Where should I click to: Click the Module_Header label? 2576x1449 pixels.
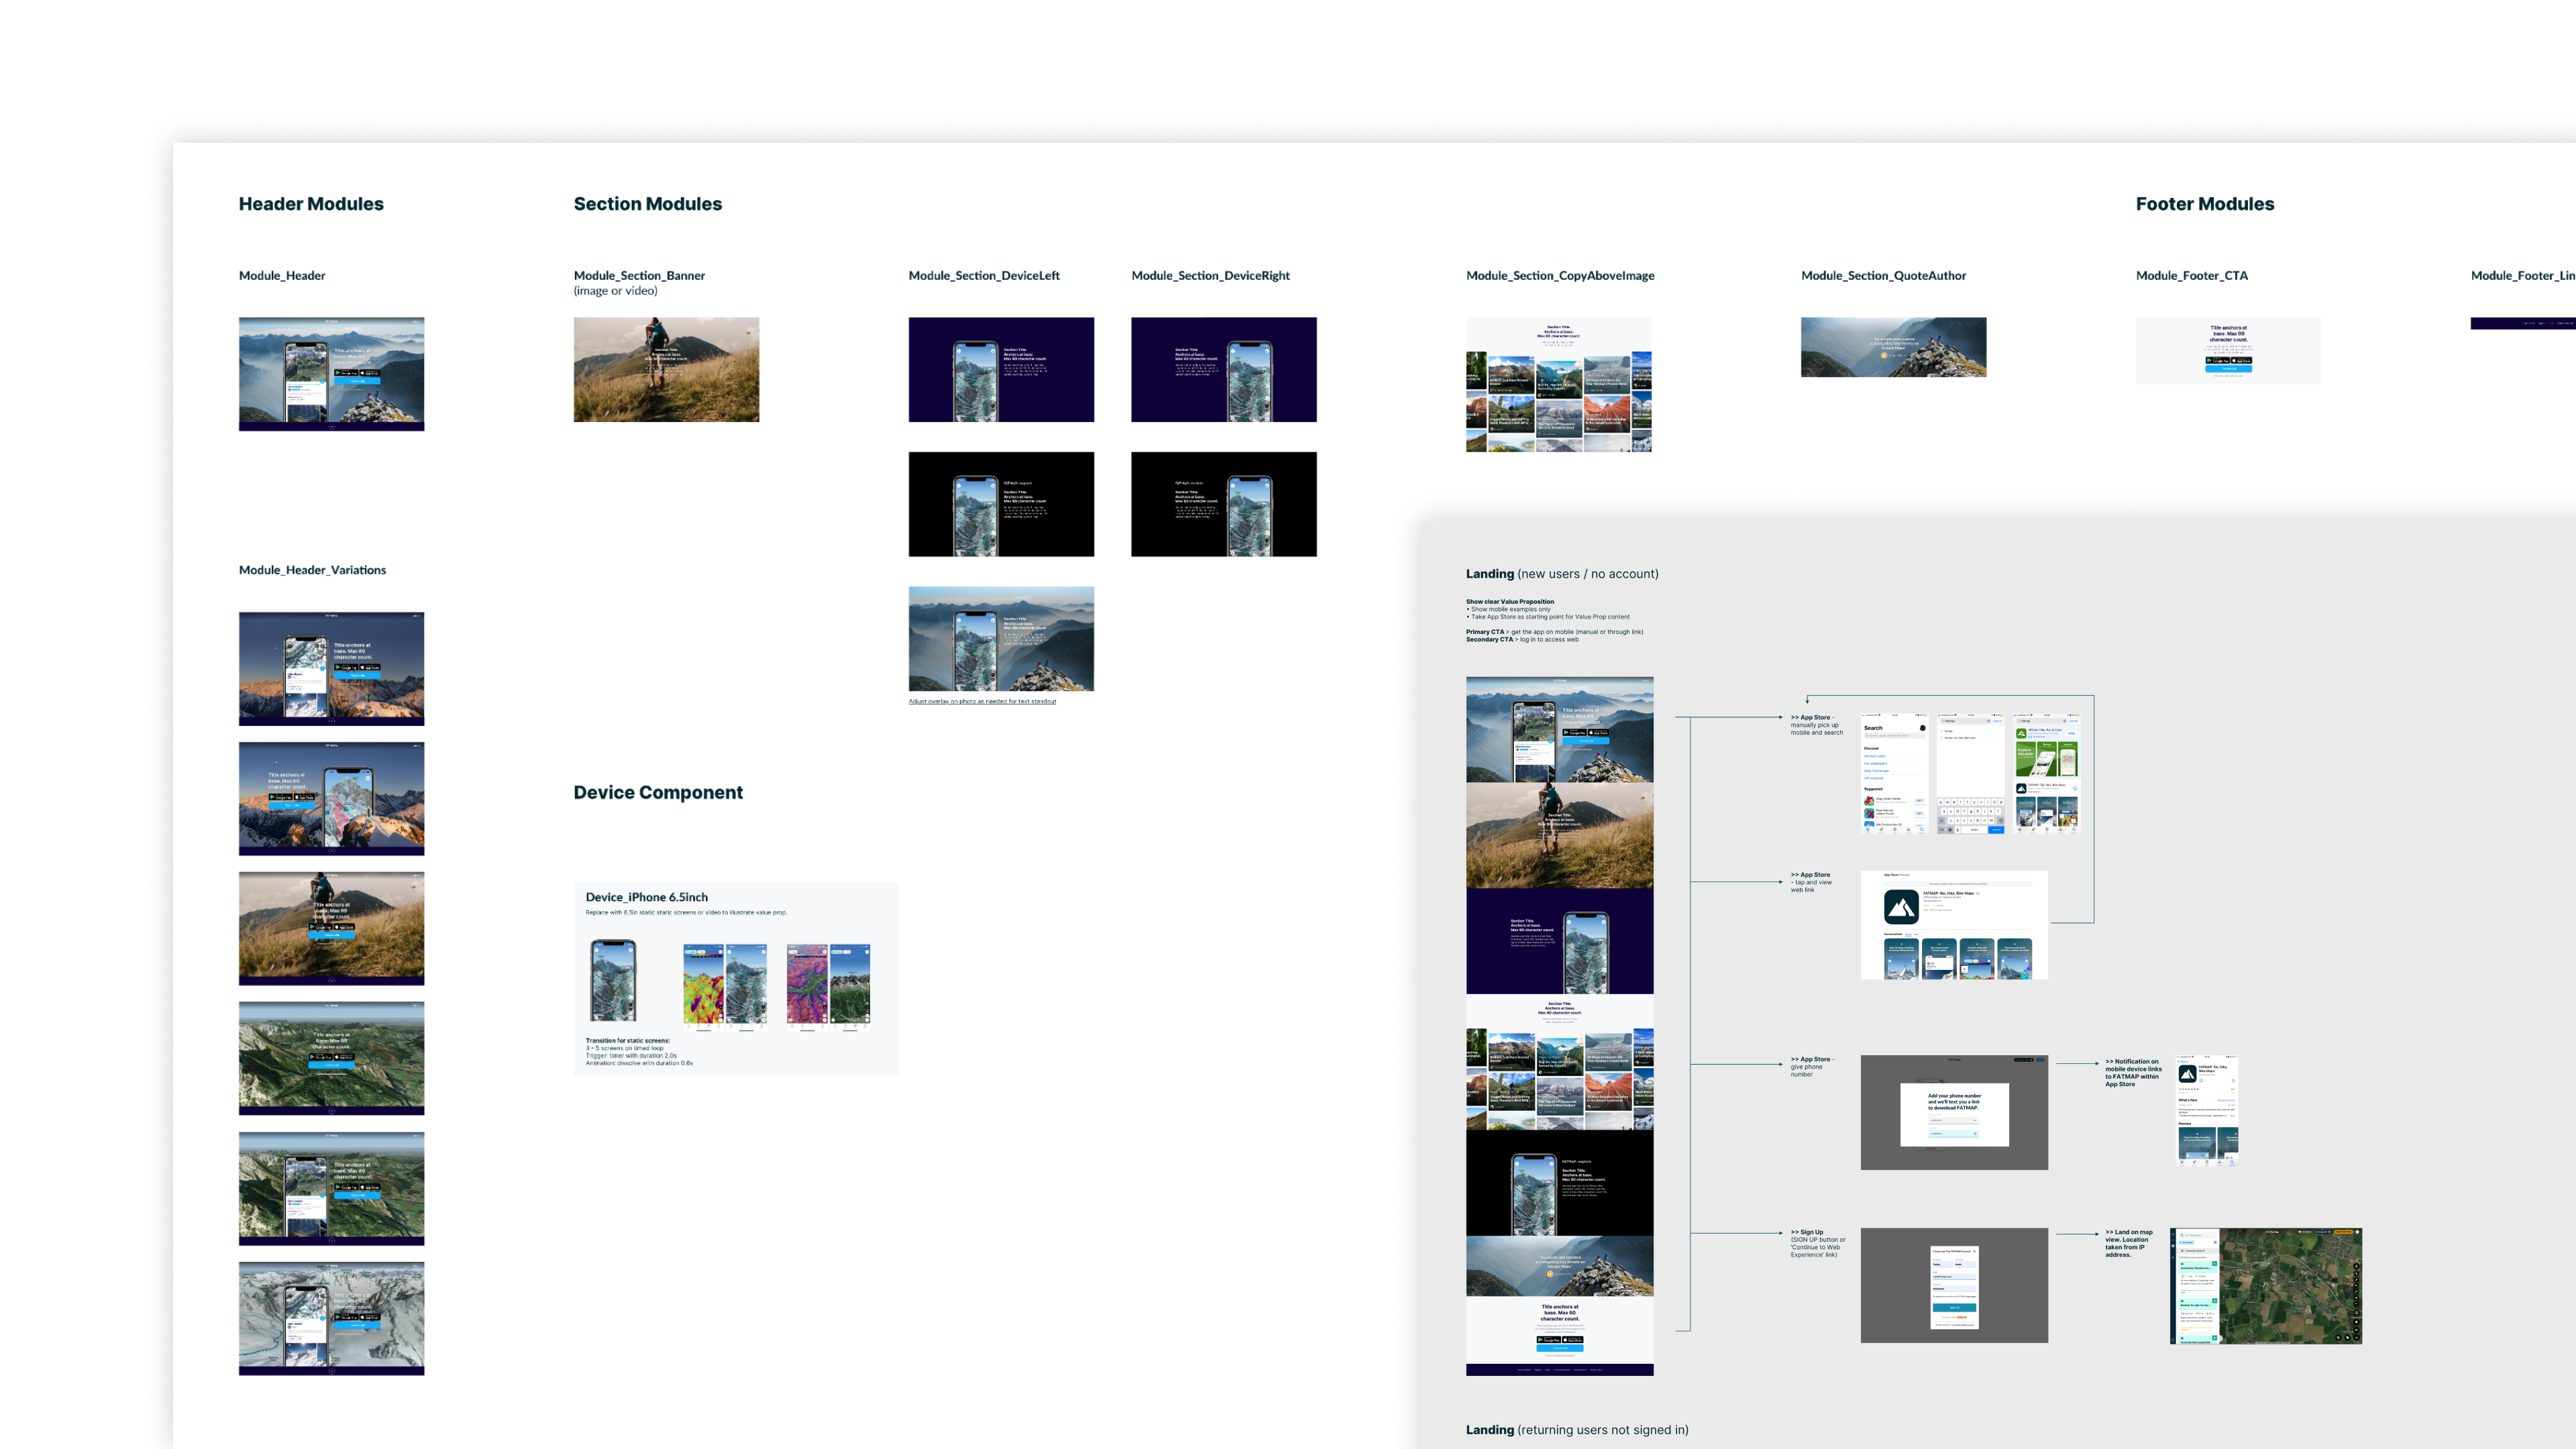tap(282, 275)
